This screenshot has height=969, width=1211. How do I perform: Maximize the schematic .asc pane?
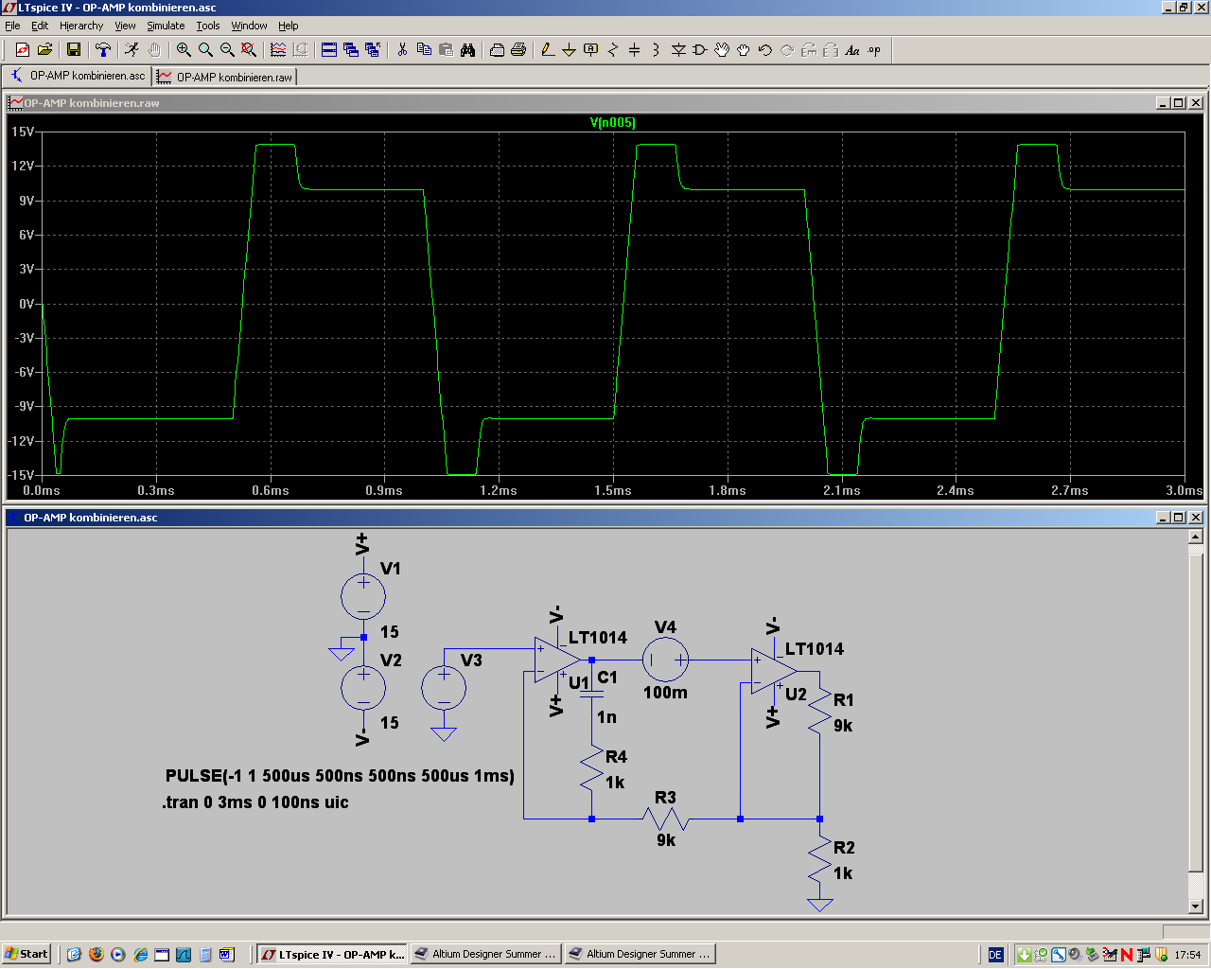pos(1179,518)
